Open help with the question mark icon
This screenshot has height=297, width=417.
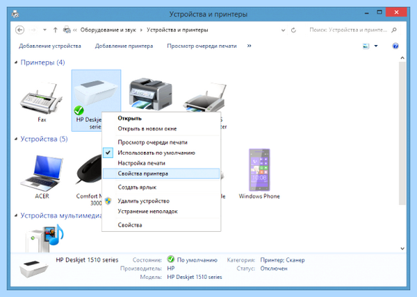pyautogui.click(x=395, y=46)
